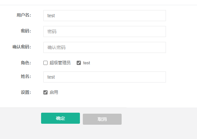The height and width of the screenshot is (139, 197).
Task: Select the 确认密码 confirm password field
Action: coord(104,47)
